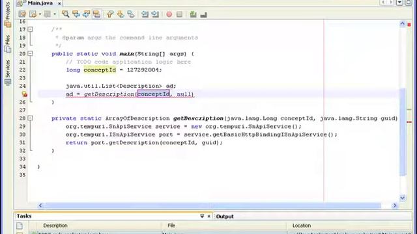Screen dimensions: 417x234
Task: Close the Main.java tab
Action: point(59,3)
